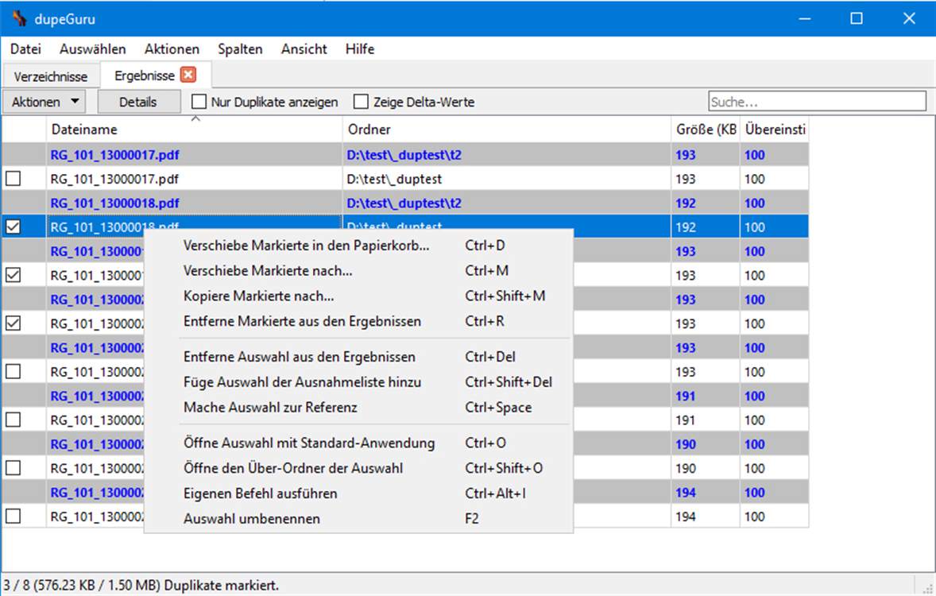Mark the checkbox of the non-reference 190 KB row
936x596 pixels.
pos(14,468)
